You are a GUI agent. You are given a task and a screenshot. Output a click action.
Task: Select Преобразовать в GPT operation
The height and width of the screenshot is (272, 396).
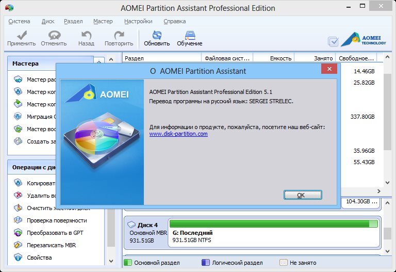[55, 233]
